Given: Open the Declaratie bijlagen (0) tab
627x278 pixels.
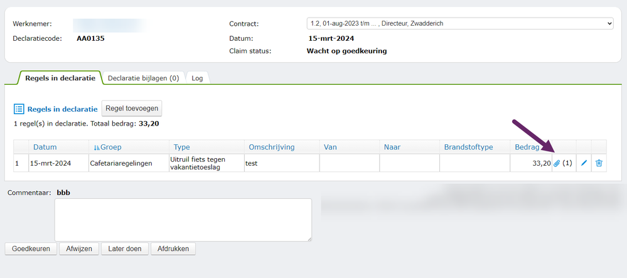Looking at the screenshot, I should [144, 78].
